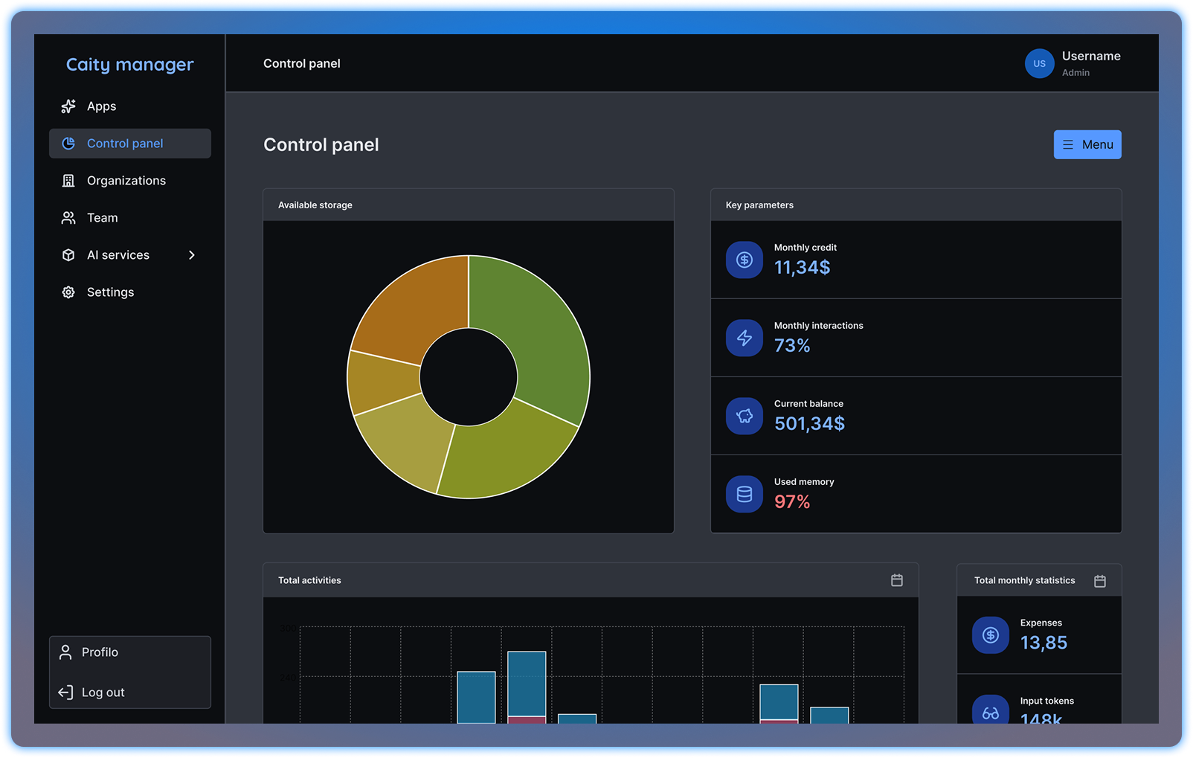This screenshot has height=758, width=1193.
Task: Click the Monthly interactions lightning icon
Action: pyautogui.click(x=745, y=338)
